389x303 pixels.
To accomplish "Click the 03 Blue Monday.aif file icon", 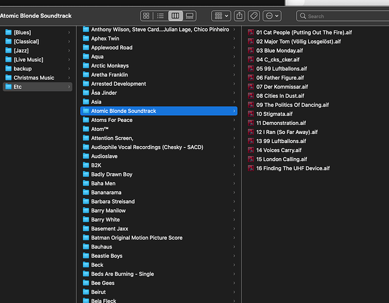I will coord(251,50).
